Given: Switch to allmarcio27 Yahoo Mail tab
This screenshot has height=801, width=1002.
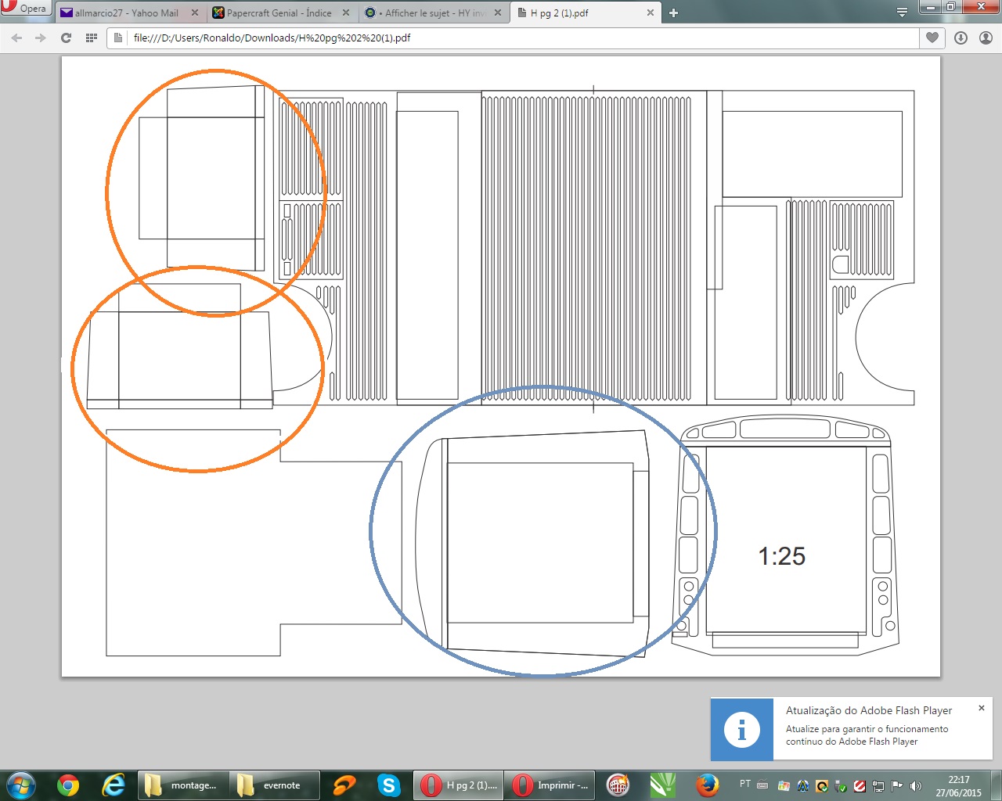Looking at the screenshot, I should pyautogui.click(x=125, y=13).
